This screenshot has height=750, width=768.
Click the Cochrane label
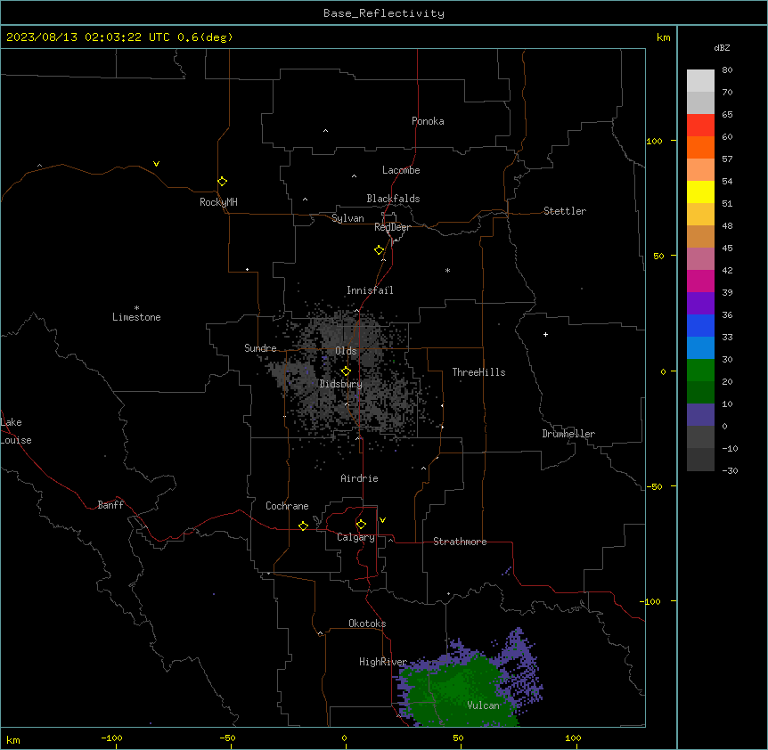pos(287,506)
